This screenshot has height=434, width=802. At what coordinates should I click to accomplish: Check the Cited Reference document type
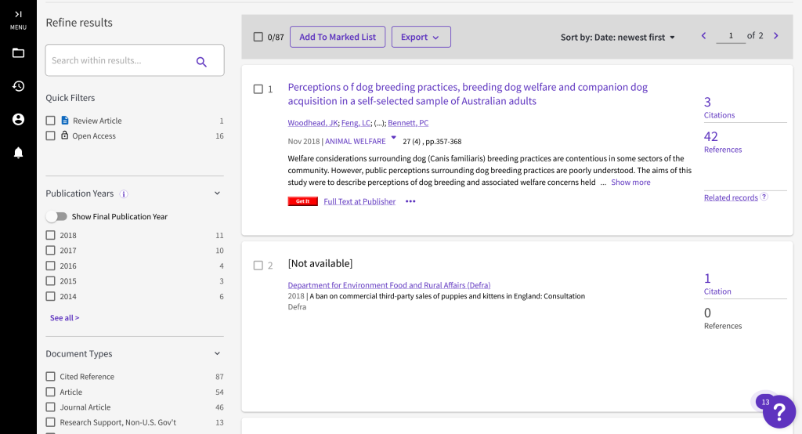tap(50, 376)
